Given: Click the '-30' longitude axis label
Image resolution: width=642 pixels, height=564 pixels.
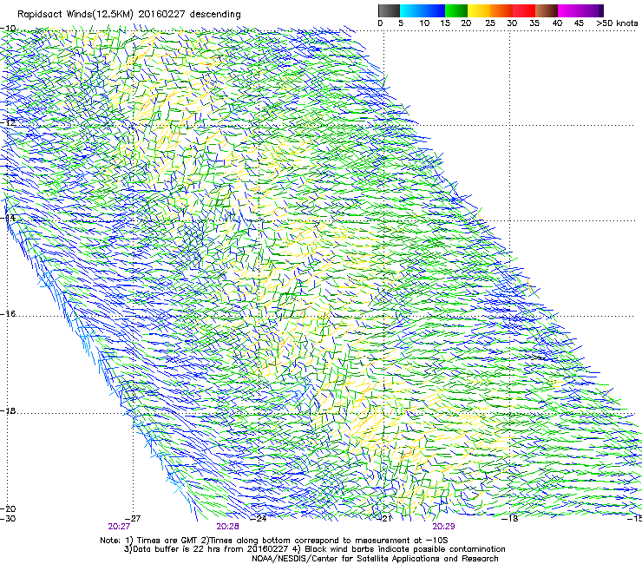Looking at the screenshot, I should 8,519.
